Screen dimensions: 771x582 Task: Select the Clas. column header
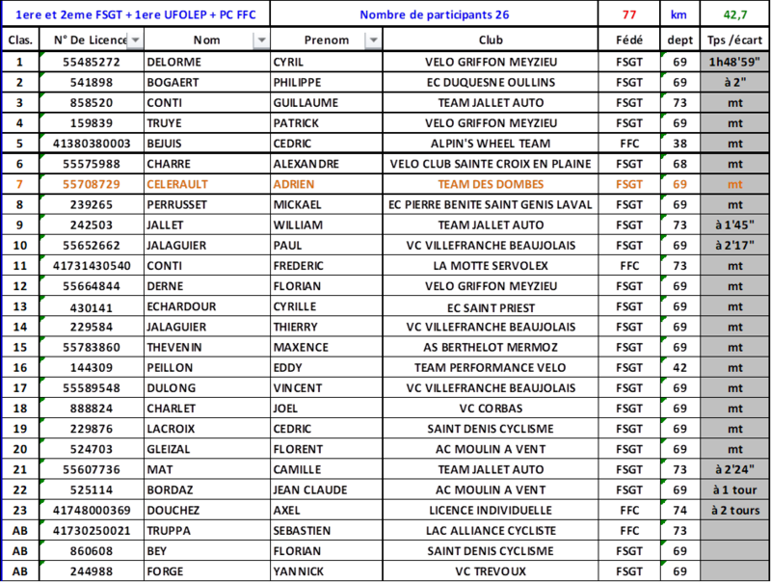(x=20, y=40)
